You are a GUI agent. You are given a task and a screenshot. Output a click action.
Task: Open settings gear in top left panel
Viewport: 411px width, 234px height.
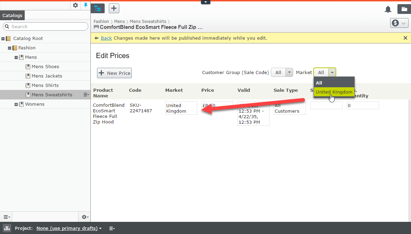click(75, 5)
